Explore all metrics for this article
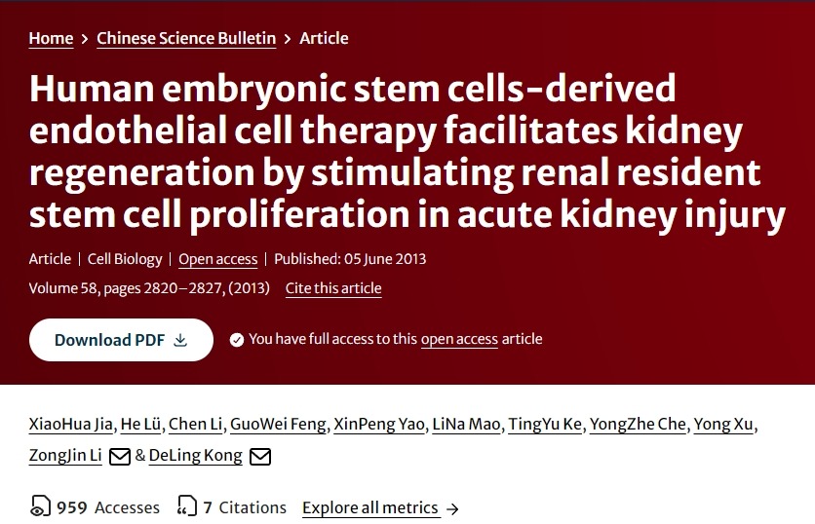Image resolution: width=815 pixels, height=524 pixels. pyautogui.click(x=369, y=507)
